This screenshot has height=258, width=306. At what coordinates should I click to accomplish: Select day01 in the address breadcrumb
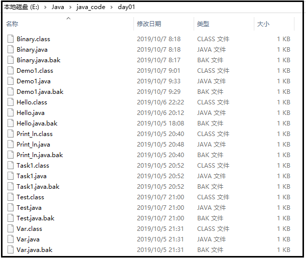(x=126, y=7)
